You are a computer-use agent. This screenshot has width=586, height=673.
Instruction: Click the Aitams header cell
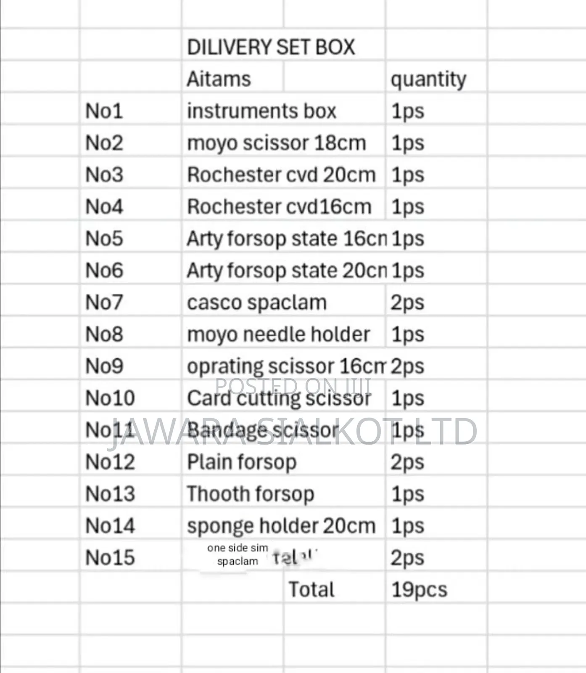point(233,77)
